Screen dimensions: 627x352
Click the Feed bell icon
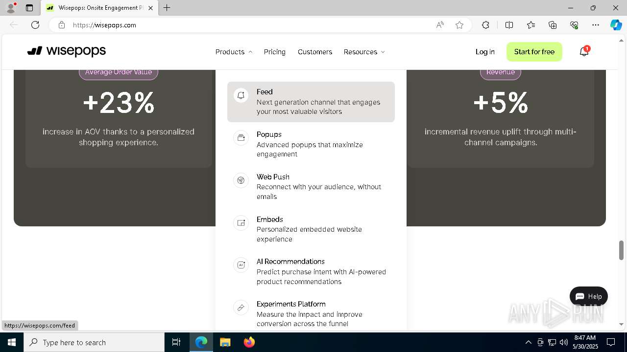[241, 95]
